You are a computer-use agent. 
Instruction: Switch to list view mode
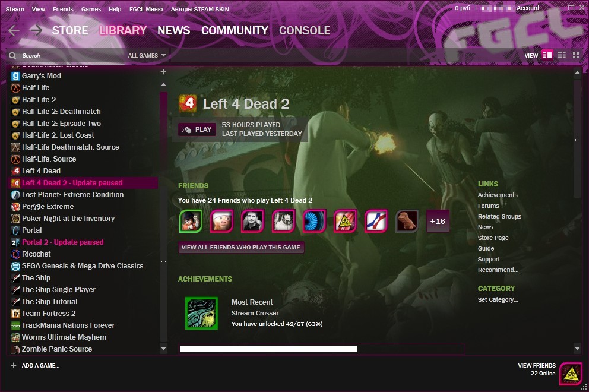pos(562,55)
